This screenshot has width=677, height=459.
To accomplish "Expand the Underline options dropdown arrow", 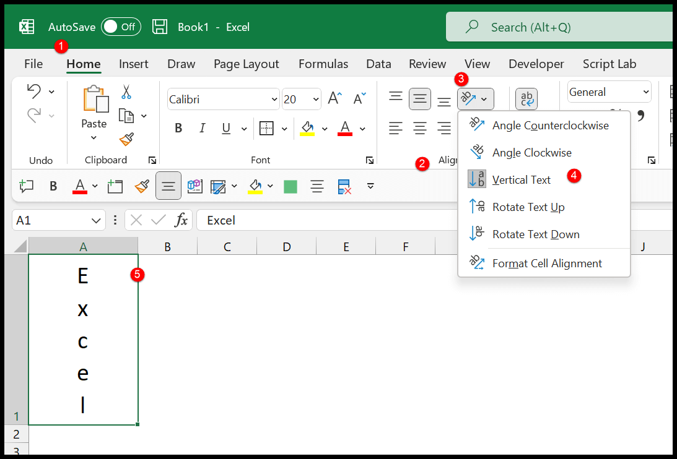I will [x=244, y=128].
